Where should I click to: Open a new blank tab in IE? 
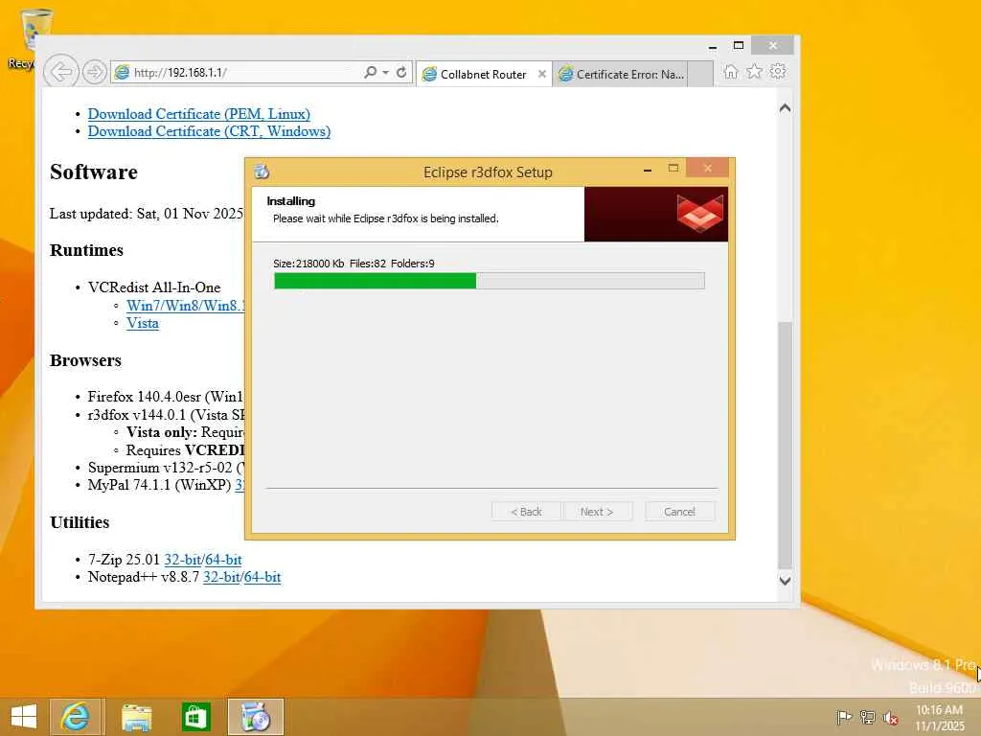(700, 74)
